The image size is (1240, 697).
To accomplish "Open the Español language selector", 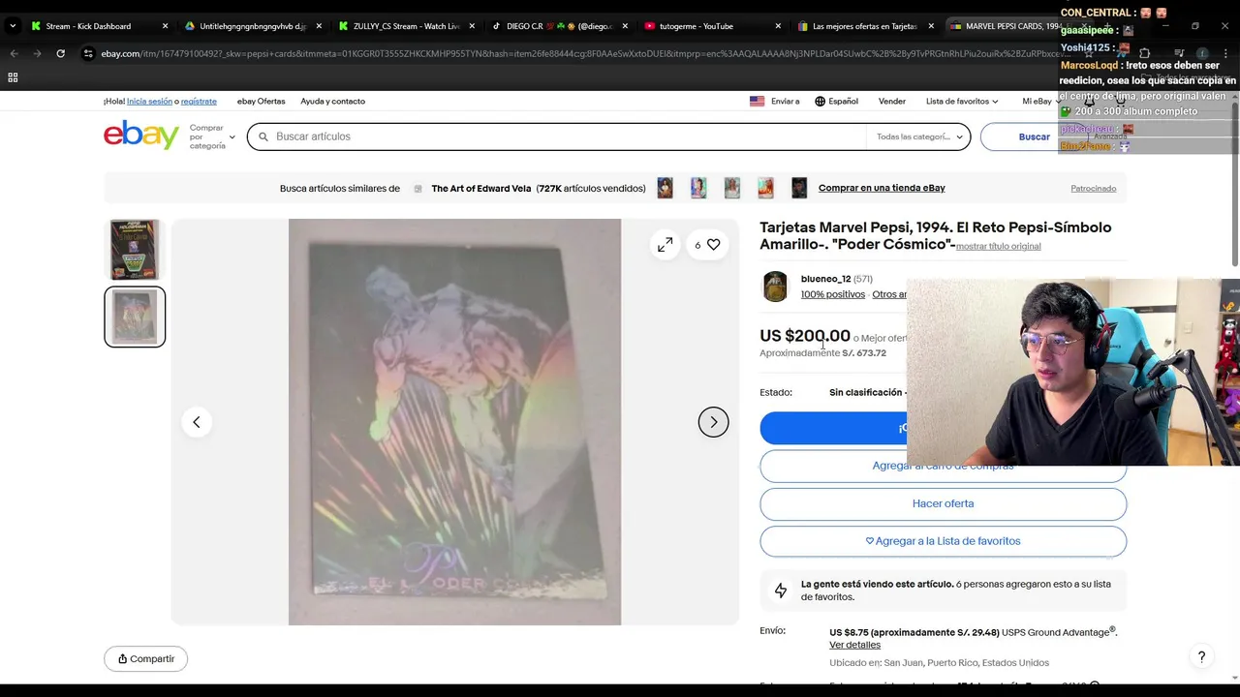I will tap(836, 101).
